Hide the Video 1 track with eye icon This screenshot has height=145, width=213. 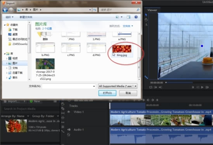[x=69, y=112]
